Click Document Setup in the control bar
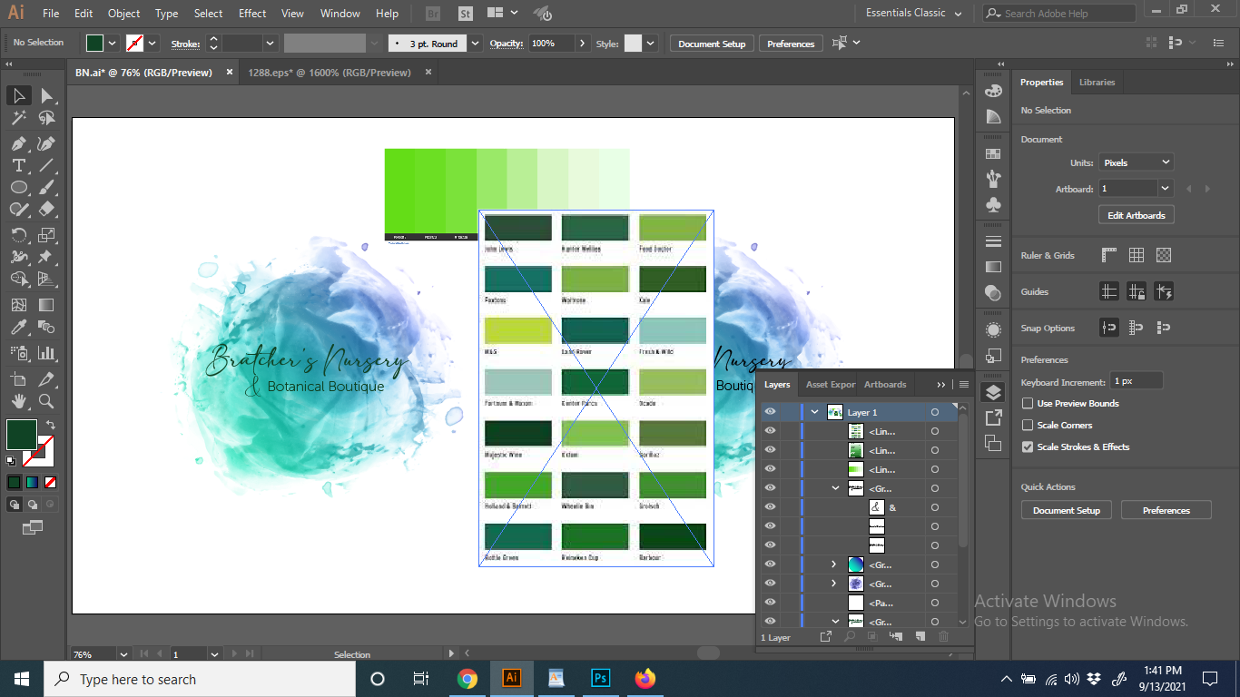 point(711,44)
